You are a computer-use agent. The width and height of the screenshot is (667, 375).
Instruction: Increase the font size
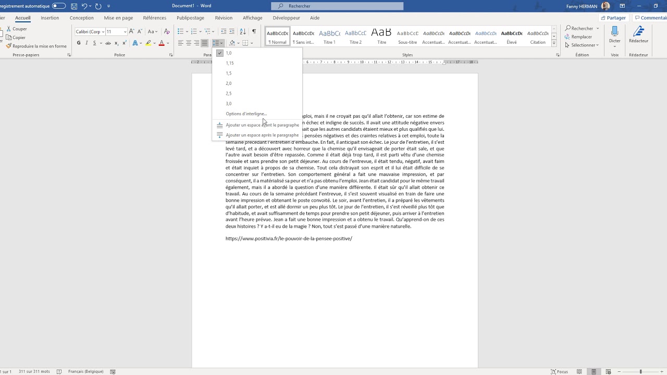(x=132, y=32)
